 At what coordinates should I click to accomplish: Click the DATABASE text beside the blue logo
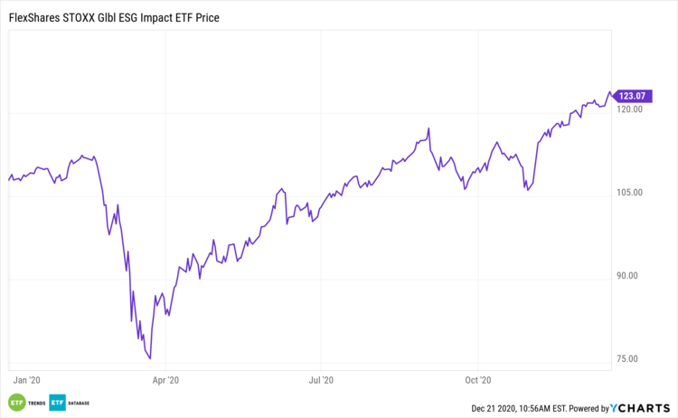(78, 402)
